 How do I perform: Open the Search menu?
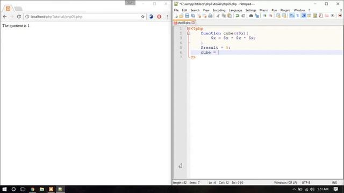(x=195, y=10)
